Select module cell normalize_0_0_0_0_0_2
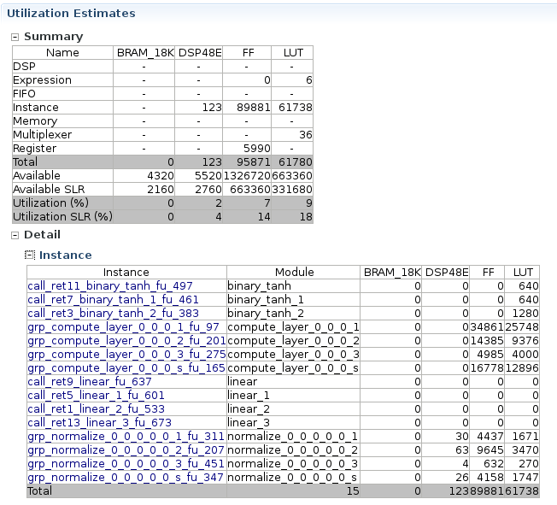557x505 pixels. coord(292,450)
